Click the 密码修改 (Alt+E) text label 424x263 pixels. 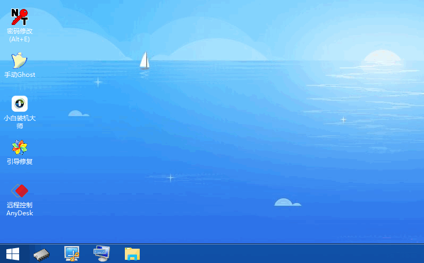tap(20, 35)
